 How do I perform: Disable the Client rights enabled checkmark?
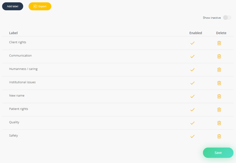click(192, 43)
